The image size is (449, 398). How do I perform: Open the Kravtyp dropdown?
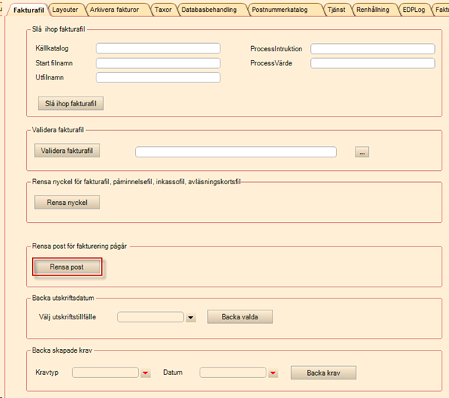(x=145, y=373)
